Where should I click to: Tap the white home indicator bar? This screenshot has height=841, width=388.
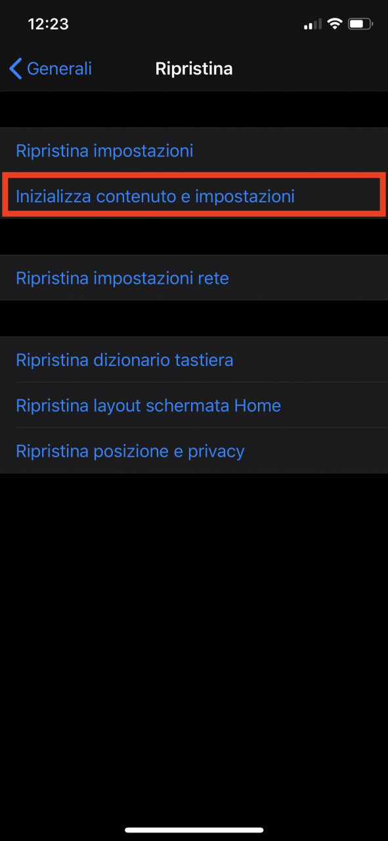click(194, 830)
